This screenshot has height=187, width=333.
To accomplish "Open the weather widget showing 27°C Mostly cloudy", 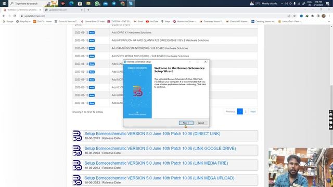I will [263, 4].
